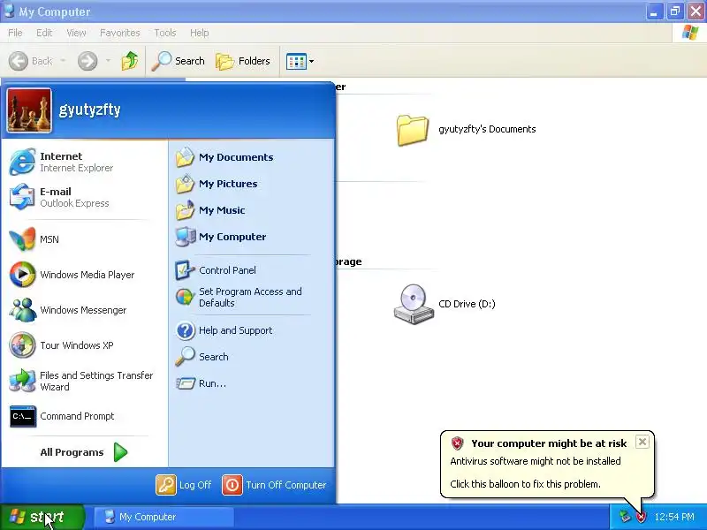Open MSN from the Start menu
Screen dimensions: 707x530
tap(84, 239)
